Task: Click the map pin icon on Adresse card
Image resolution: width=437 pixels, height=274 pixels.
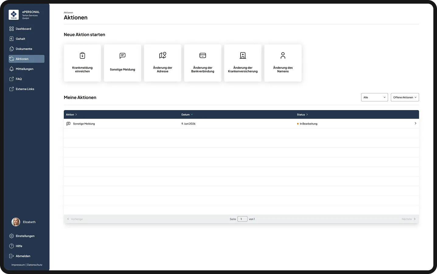Action: (x=163, y=55)
